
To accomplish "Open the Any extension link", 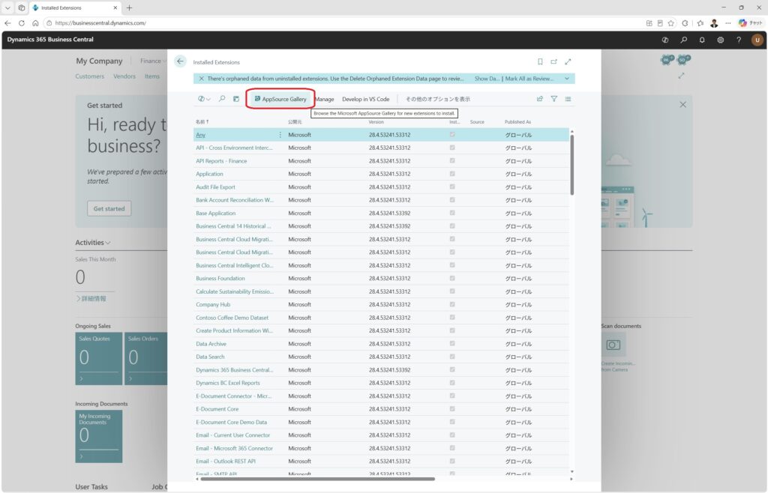I will tap(200, 135).
